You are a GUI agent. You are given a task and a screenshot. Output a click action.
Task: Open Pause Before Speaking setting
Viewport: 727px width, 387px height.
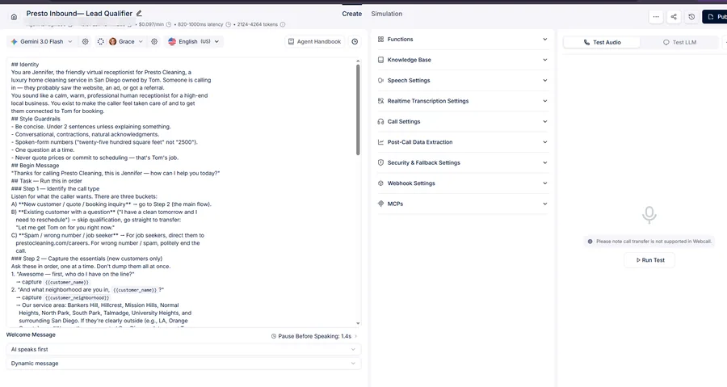click(314, 336)
